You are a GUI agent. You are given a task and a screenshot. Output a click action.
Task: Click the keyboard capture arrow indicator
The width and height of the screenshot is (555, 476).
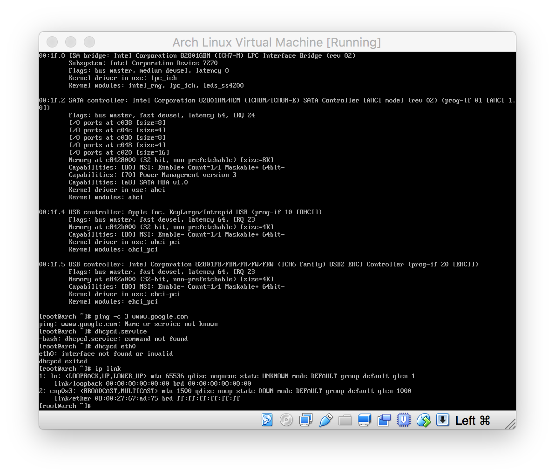tap(442, 420)
